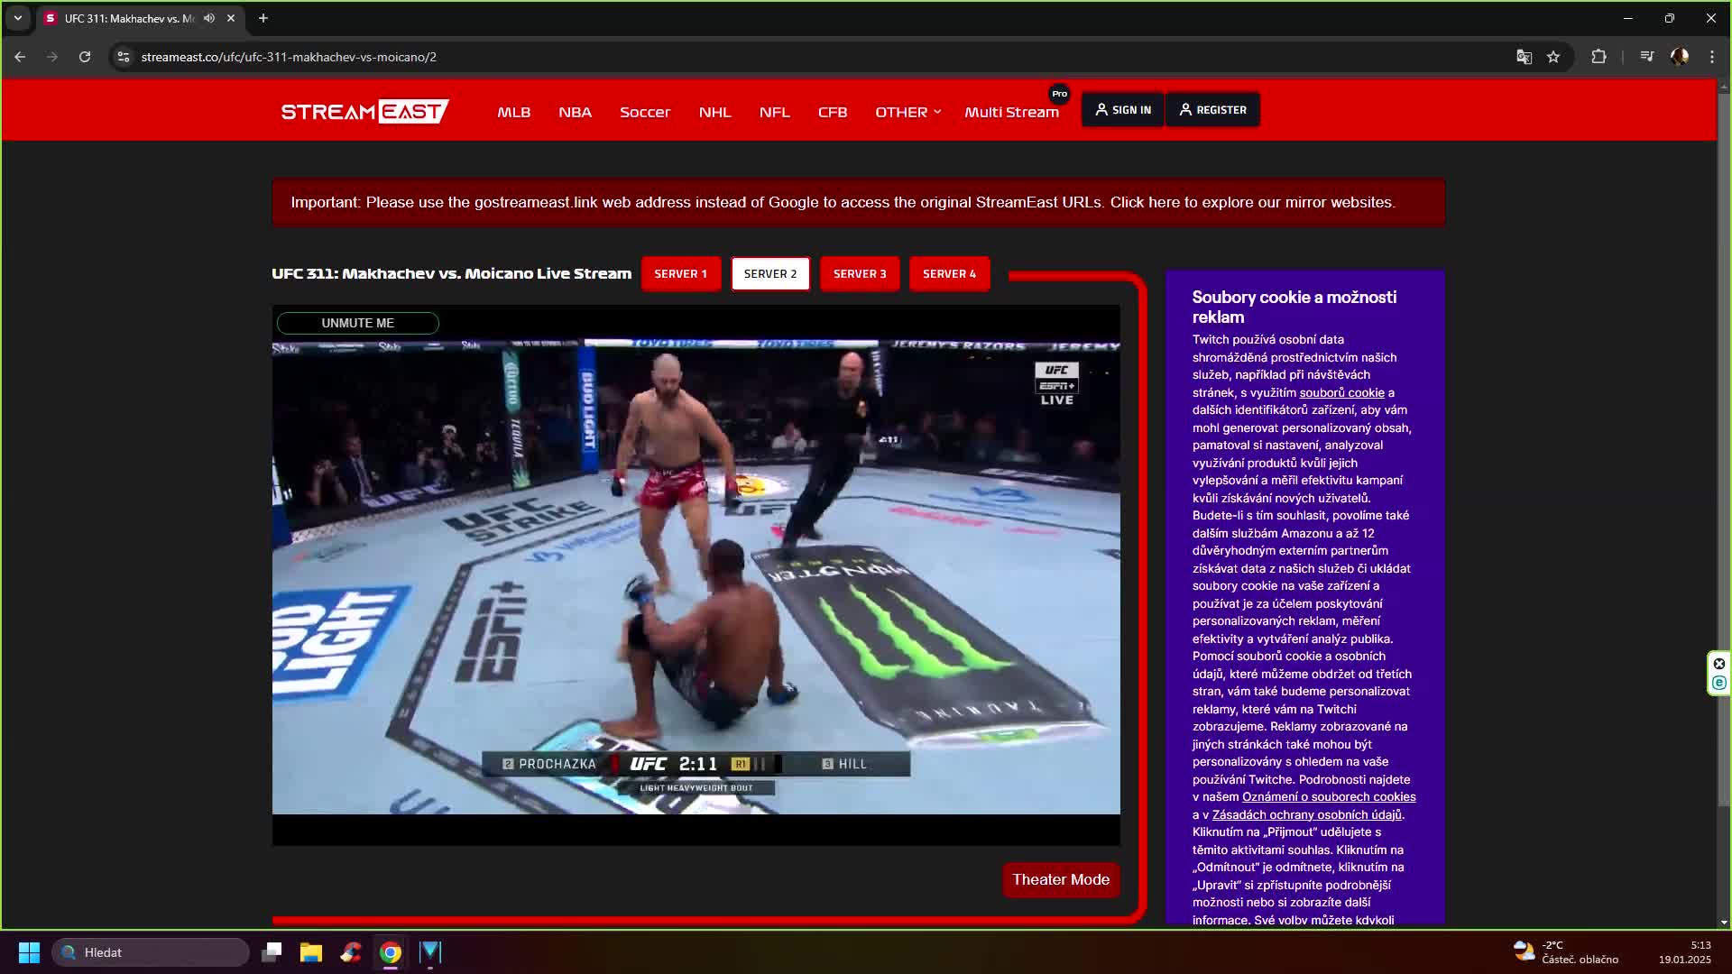This screenshot has width=1732, height=974.
Task: Open clock and date in taskbar
Action: [x=1684, y=952]
